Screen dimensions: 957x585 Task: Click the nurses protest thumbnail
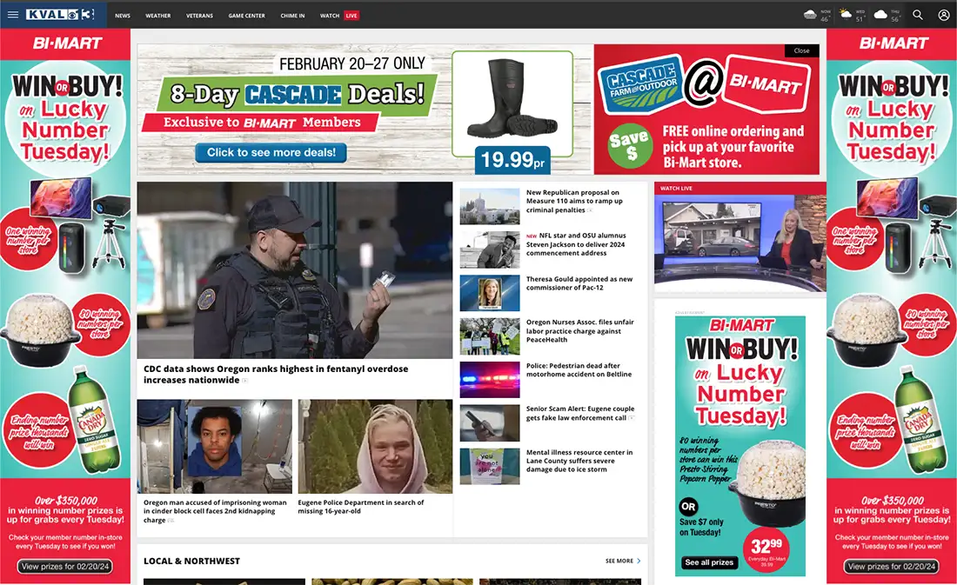click(x=490, y=336)
